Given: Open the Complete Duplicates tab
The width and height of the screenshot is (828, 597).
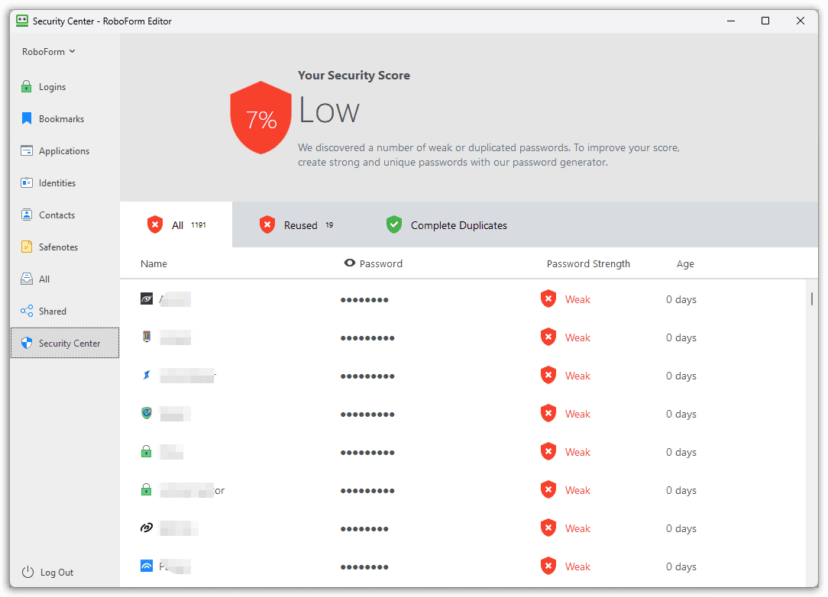Looking at the screenshot, I should coord(446,225).
